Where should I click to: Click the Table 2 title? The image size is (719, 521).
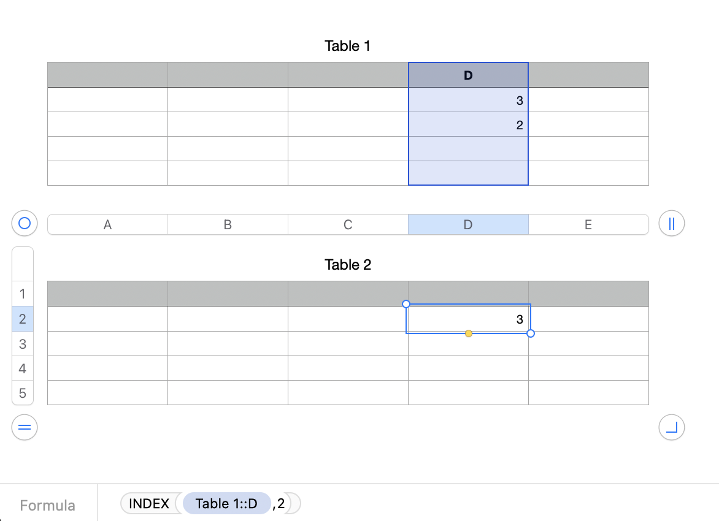click(x=348, y=265)
